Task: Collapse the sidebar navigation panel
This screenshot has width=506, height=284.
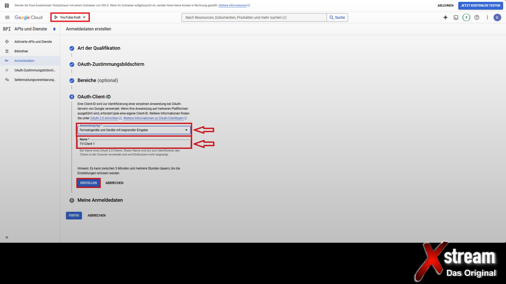Action: tap(7, 237)
